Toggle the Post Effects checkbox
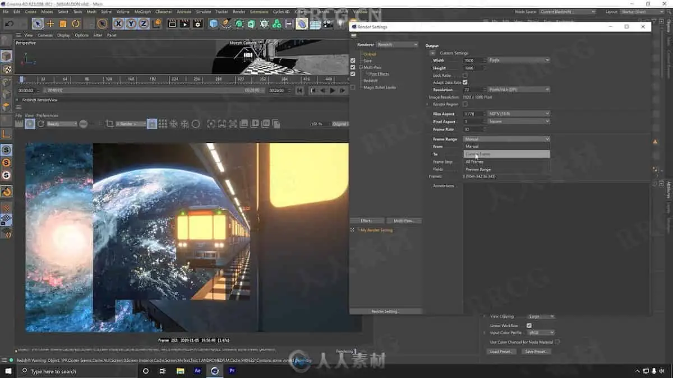 click(353, 74)
